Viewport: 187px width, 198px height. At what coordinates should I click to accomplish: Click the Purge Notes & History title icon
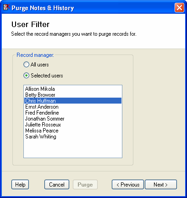click(6, 7)
